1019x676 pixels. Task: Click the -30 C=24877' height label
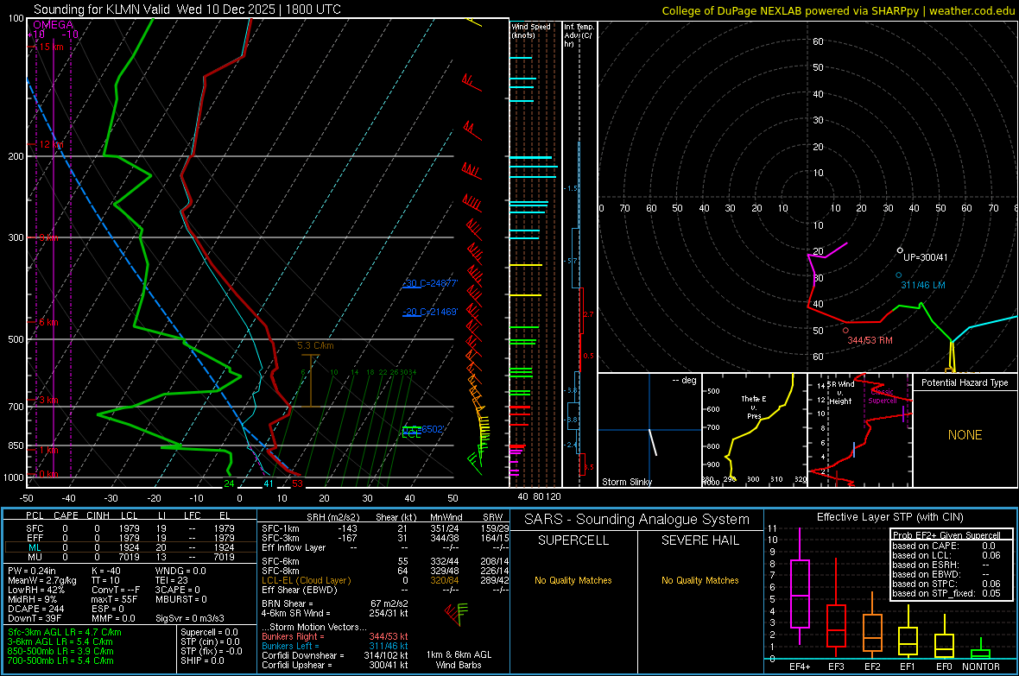(x=430, y=283)
